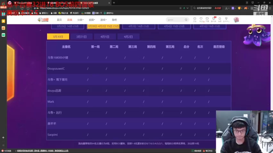
Task: Click the 360搜索 bookmark
Action: pyautogui.click(x=86, y=13)
